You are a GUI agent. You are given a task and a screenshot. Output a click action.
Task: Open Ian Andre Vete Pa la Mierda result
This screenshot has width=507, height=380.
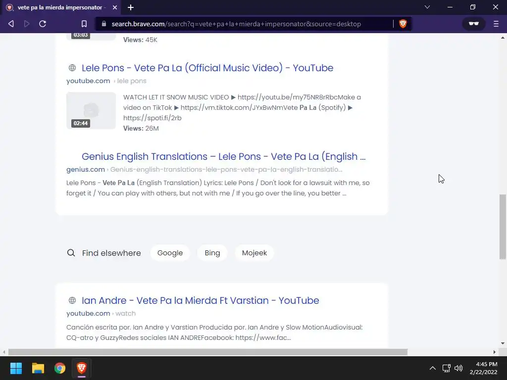[x=200, y=300]
